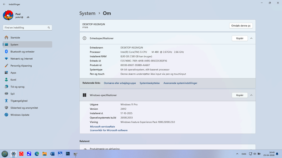This screenshot has height=158, width=282.
Task: Click the '8,00 GB (7,80 GB kan bruges)' value
Action: pos(136,57)
